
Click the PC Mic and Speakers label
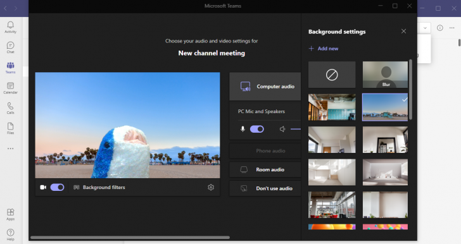262,111
